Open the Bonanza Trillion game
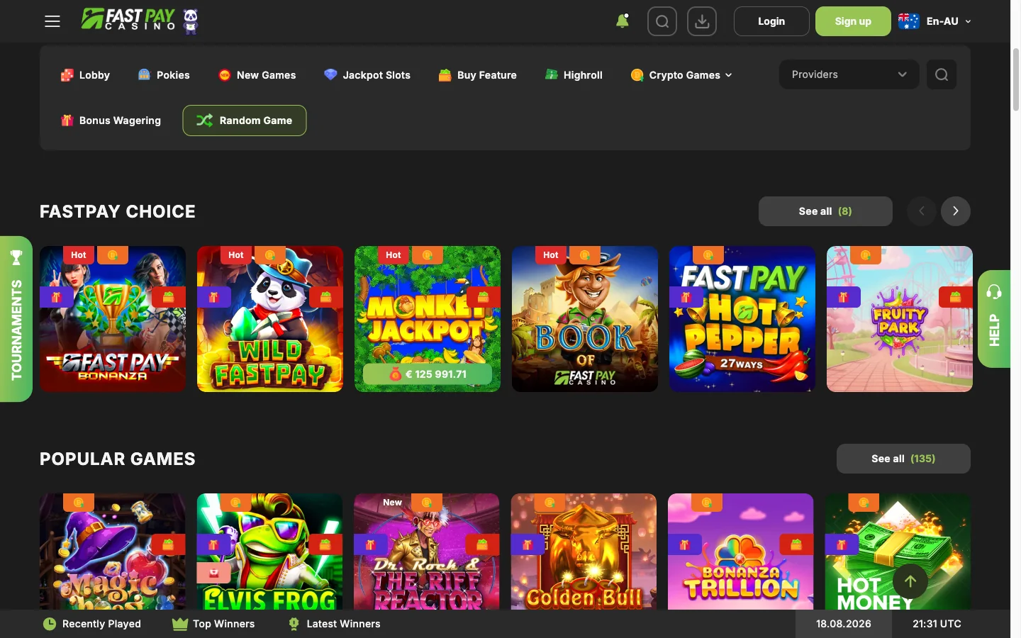Image resolution: width=1021 pixels, height=638 pixels. (x=741, y=552)
